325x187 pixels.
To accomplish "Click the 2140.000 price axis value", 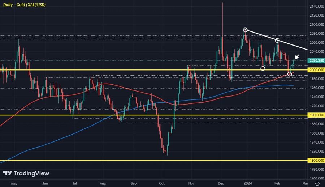I will (x=317, y=7).
